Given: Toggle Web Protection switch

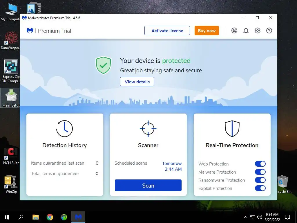Looking at the screenshot, I should coord(260,164).
